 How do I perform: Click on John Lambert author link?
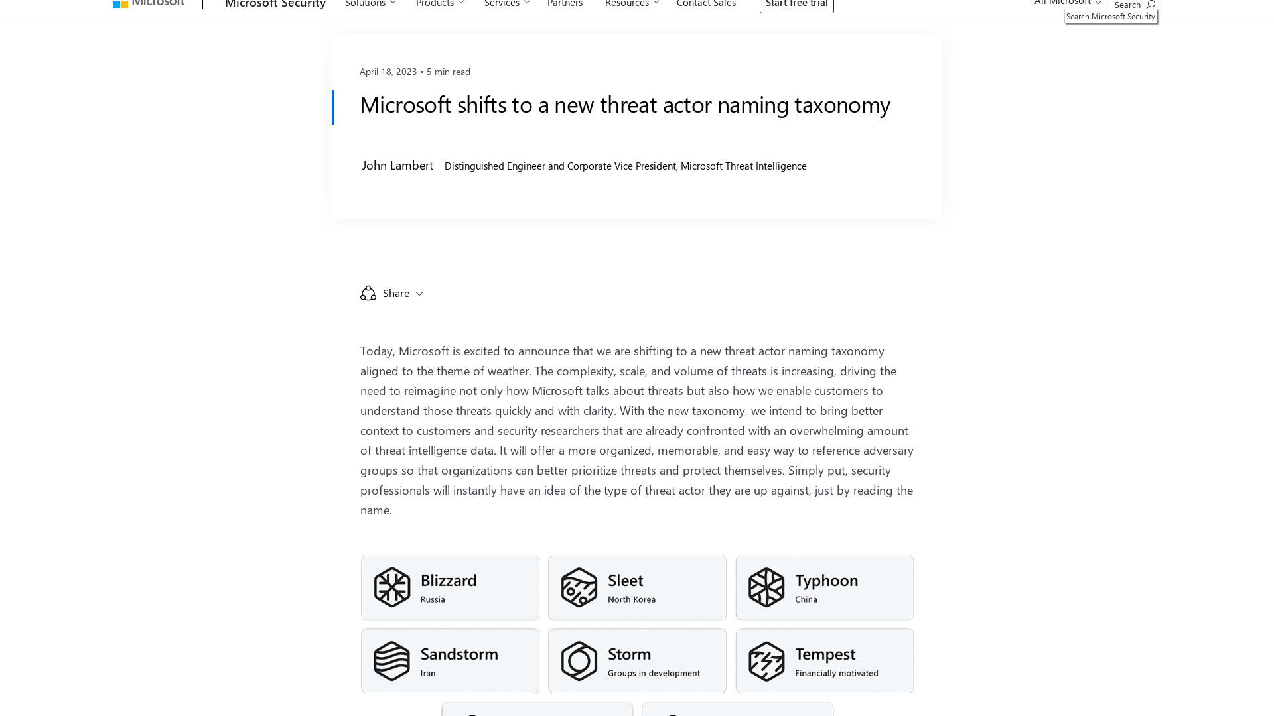[397, 164]
